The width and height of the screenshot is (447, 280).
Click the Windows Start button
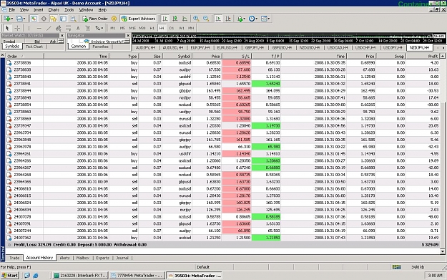click(x=10, y=276)
